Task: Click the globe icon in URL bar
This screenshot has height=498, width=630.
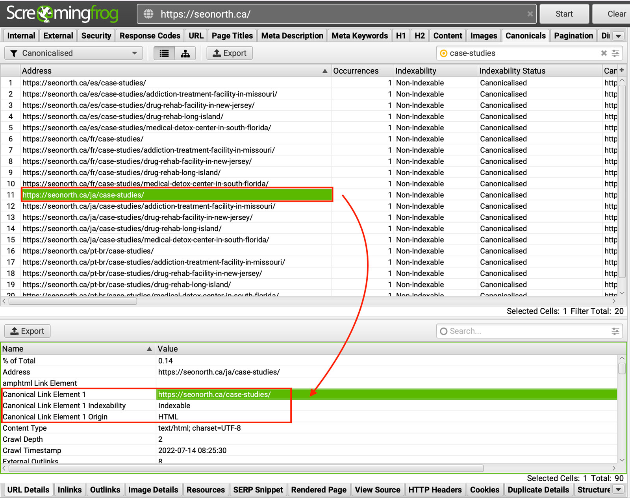Action: [x=148, y=14]
